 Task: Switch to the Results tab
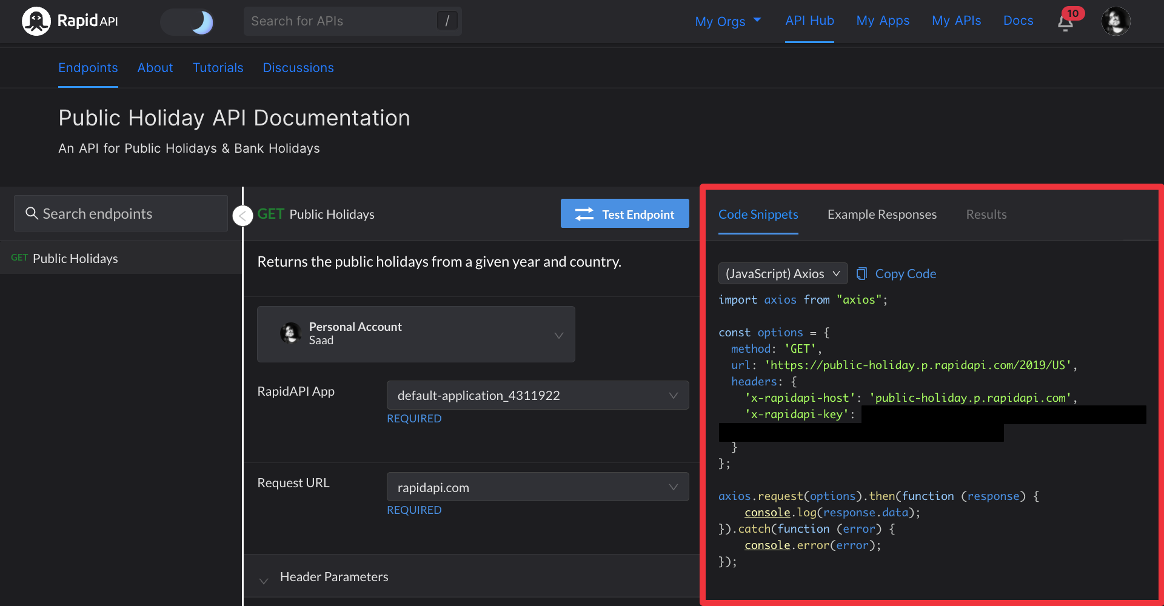coord(986,215)
